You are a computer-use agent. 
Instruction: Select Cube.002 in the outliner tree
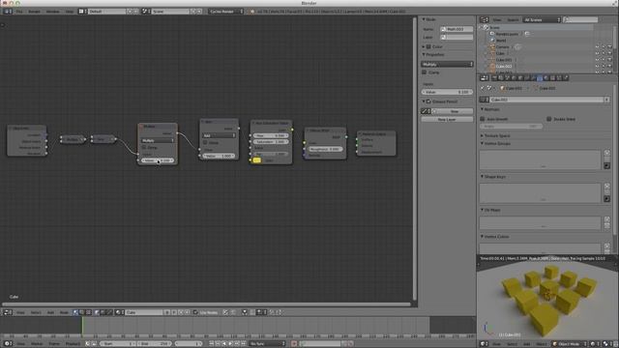[504, 67]
